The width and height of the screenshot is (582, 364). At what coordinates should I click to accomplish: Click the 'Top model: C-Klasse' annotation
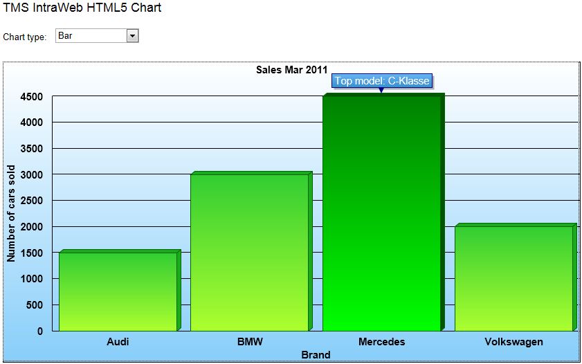click(382, 81)
